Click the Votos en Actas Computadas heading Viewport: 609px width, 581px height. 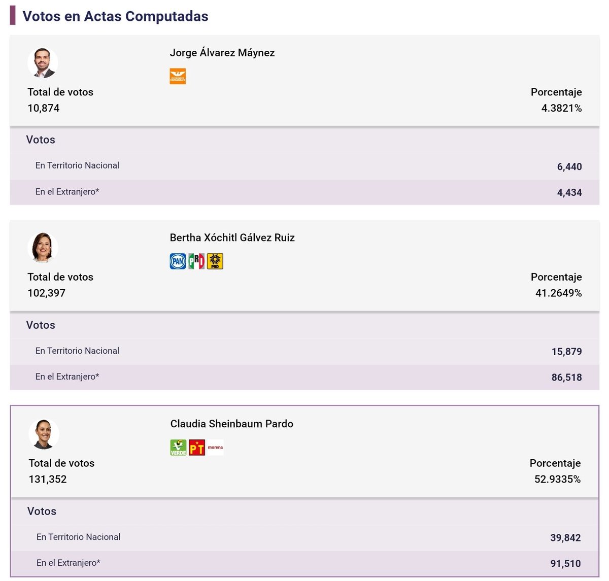tap(115, 16)
